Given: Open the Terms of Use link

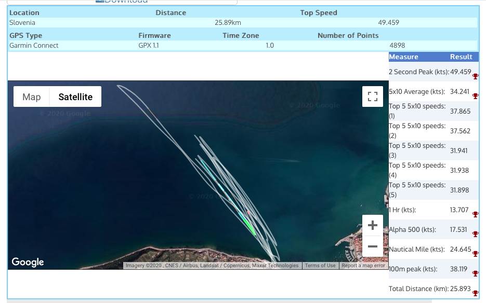Looking at the screenshot, I should click(320, 266).
